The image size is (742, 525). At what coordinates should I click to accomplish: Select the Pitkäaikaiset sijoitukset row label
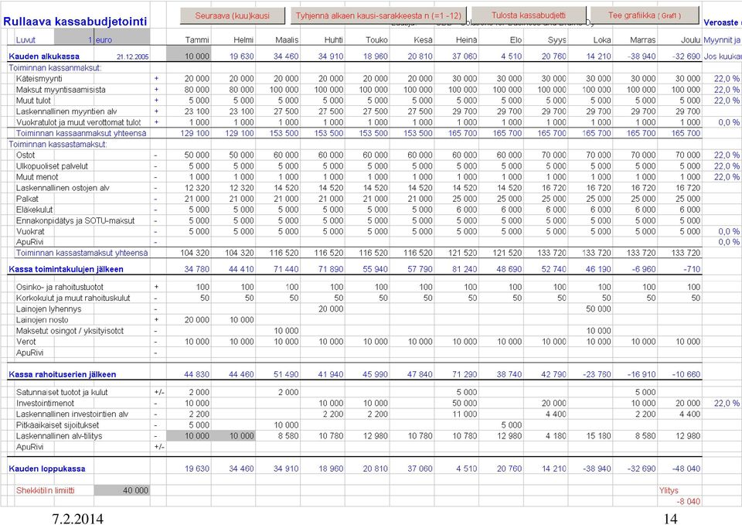(58, 424)
